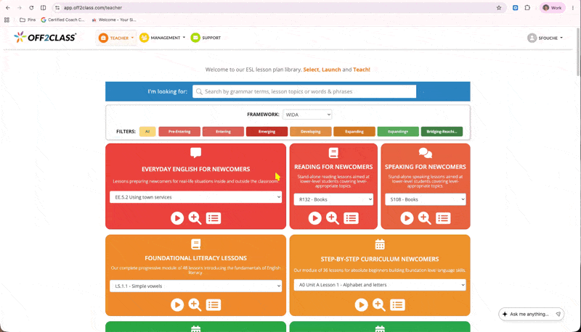Open the Management menu
Image resolution: width=581 pixels, height=332 pixels.
pyautogui.click(x=162, y=38)
